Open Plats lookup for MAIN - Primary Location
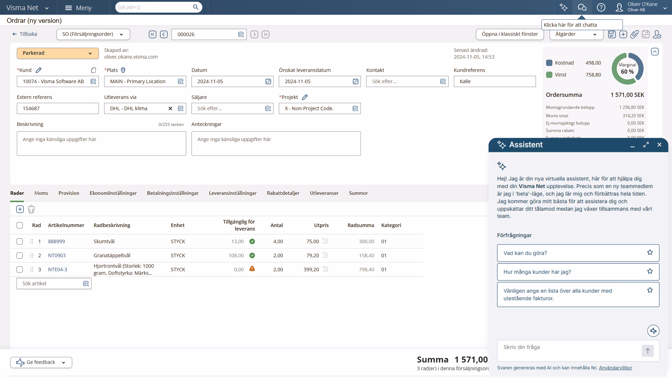The height and width of the screenshot is (379, 672). coord(181,81)
